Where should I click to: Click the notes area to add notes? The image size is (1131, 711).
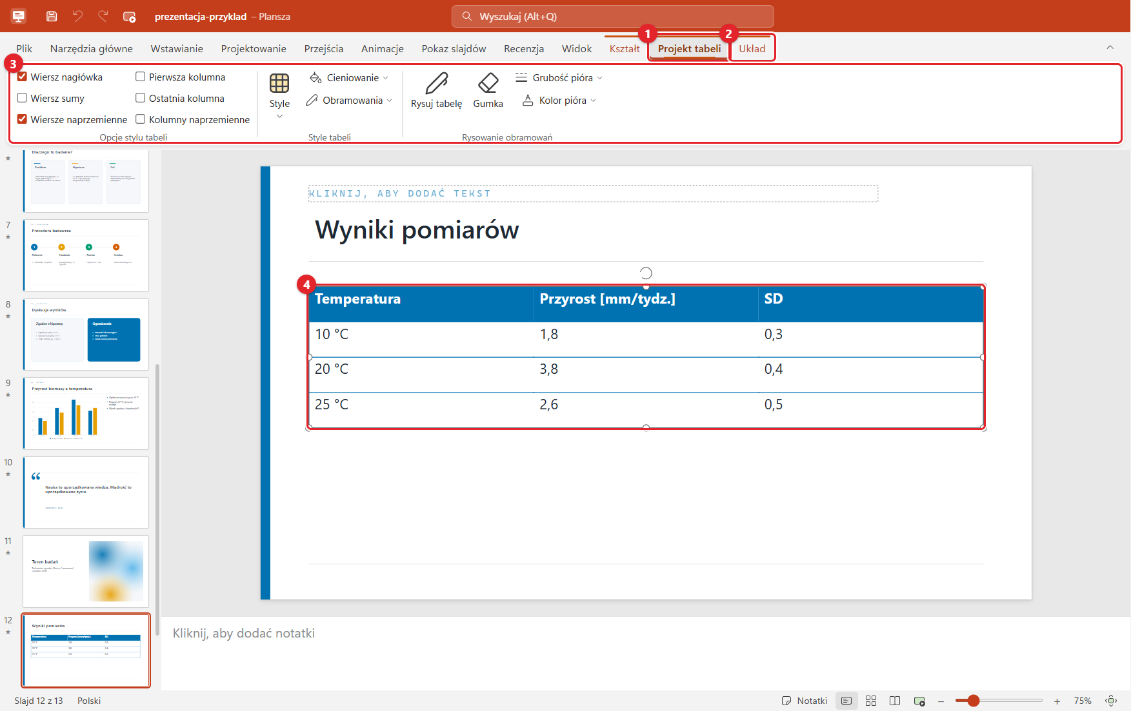click(645, 652)
